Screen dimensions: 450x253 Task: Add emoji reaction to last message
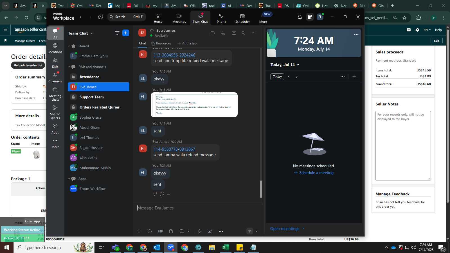pyautogui.click(x=162, y=194)
